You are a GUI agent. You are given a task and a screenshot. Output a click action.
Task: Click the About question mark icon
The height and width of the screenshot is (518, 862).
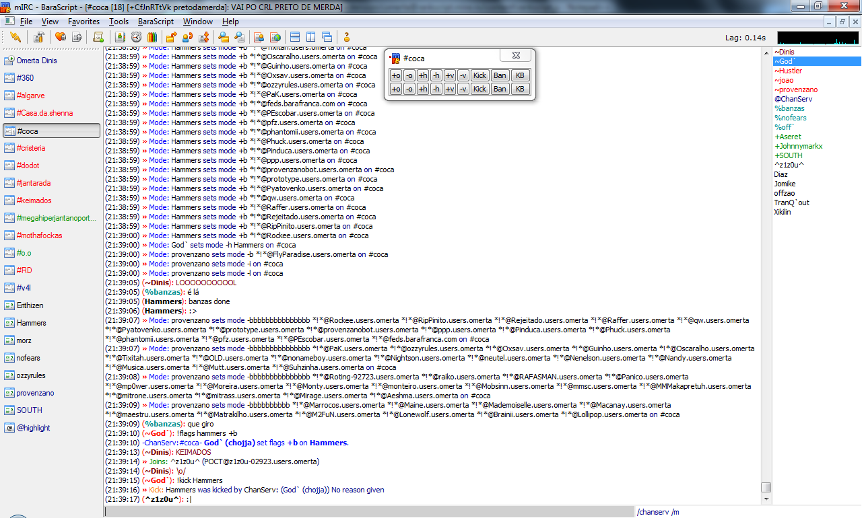[347, 37]
